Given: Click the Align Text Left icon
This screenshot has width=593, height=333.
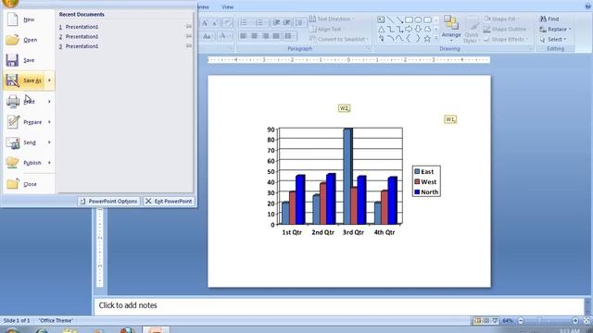Looking at the screenshot, I should coord(244,36).
